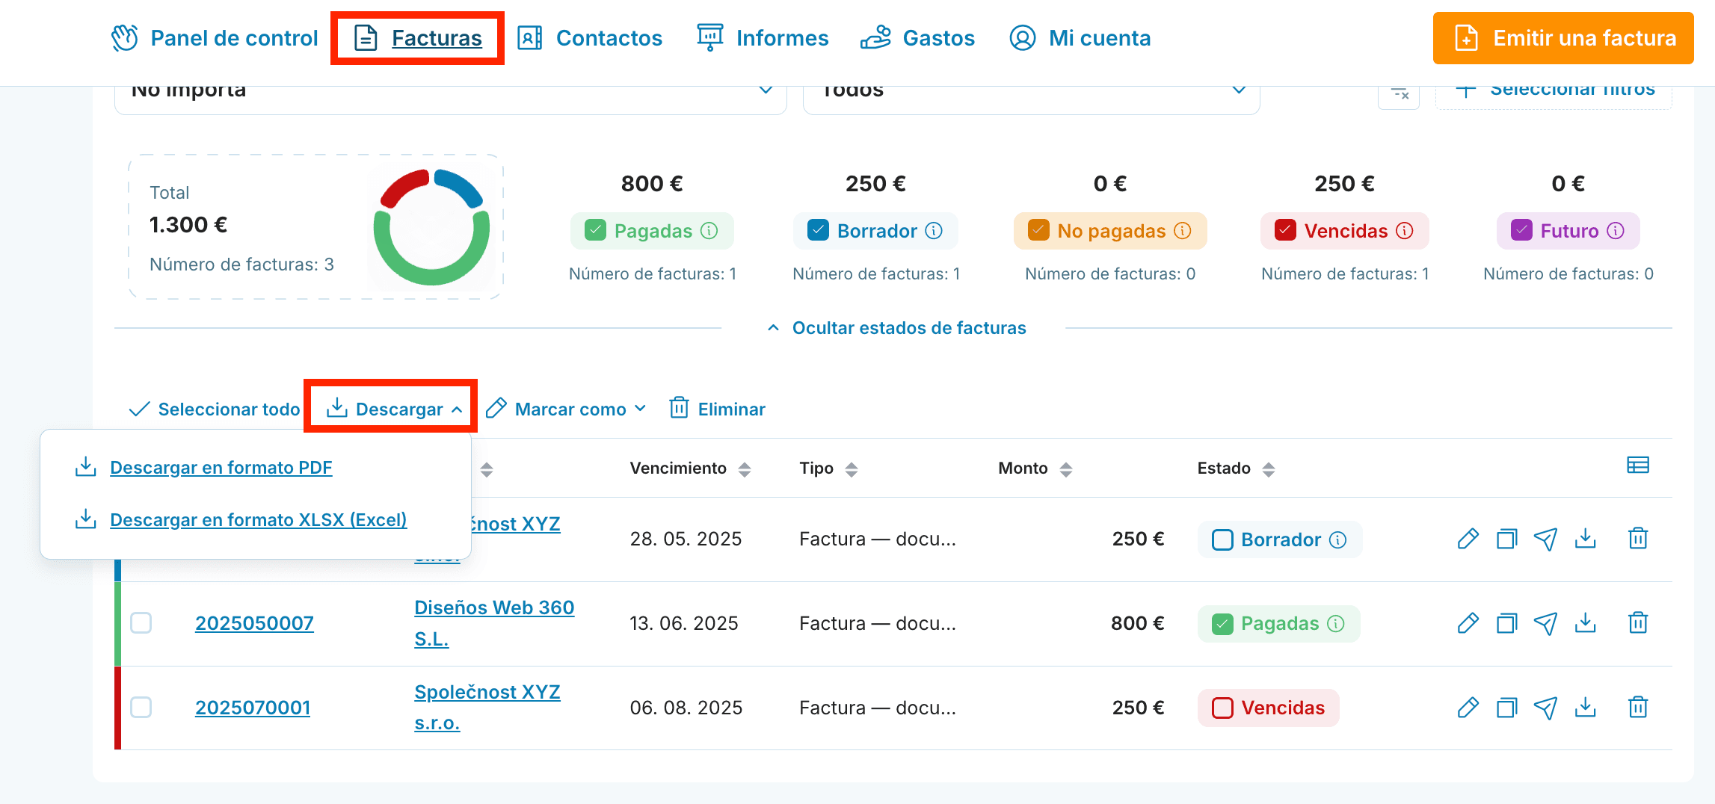
Task: Show info for Borrador row status
Action: click(x=1338, y=539)
